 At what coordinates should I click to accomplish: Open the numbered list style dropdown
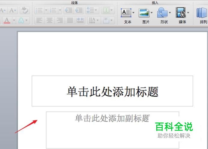point(60,10)
